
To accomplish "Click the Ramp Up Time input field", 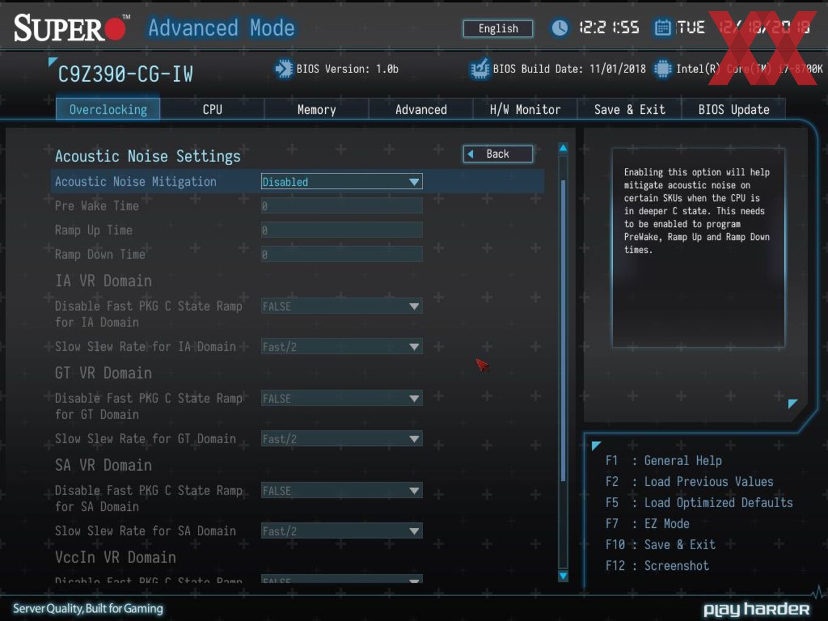I will 342,230.
